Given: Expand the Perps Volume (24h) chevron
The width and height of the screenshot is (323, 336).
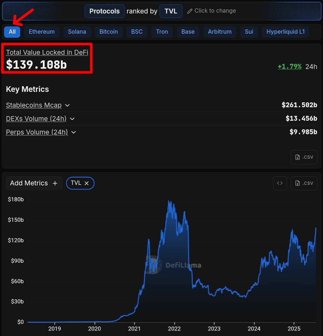Looking at the screenshot, I should pyautogui.click(x=74, y=132).
